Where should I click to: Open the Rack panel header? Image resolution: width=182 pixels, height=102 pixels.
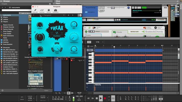[58, 3]
